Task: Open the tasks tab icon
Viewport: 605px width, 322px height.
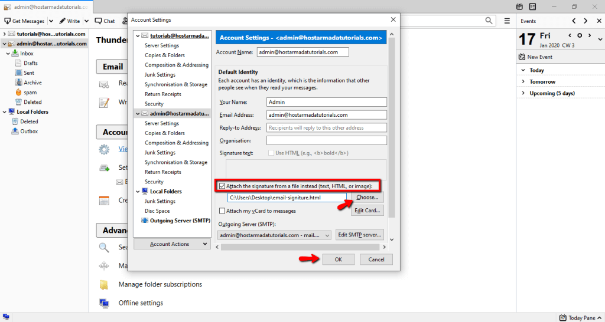Action: pos(532,6)
